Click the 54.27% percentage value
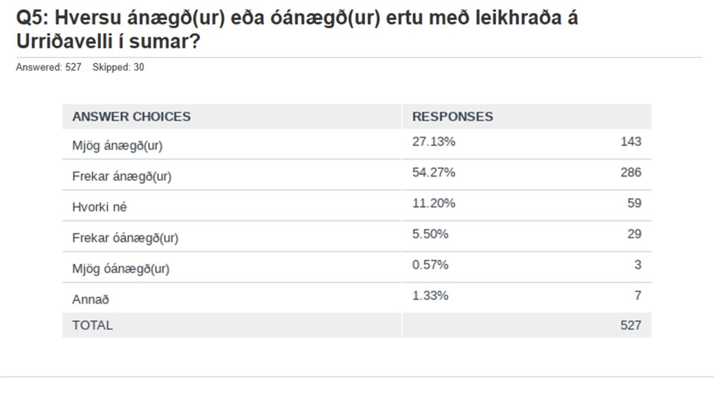 pos(434,172)
